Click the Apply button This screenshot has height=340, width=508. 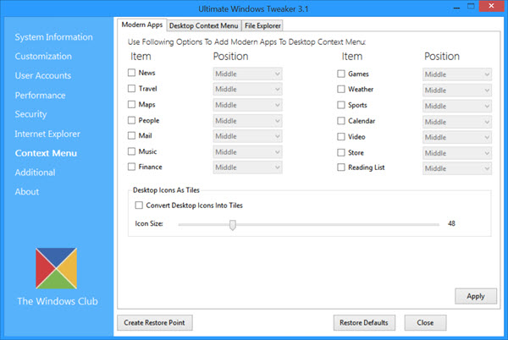(x=476, y=296)
